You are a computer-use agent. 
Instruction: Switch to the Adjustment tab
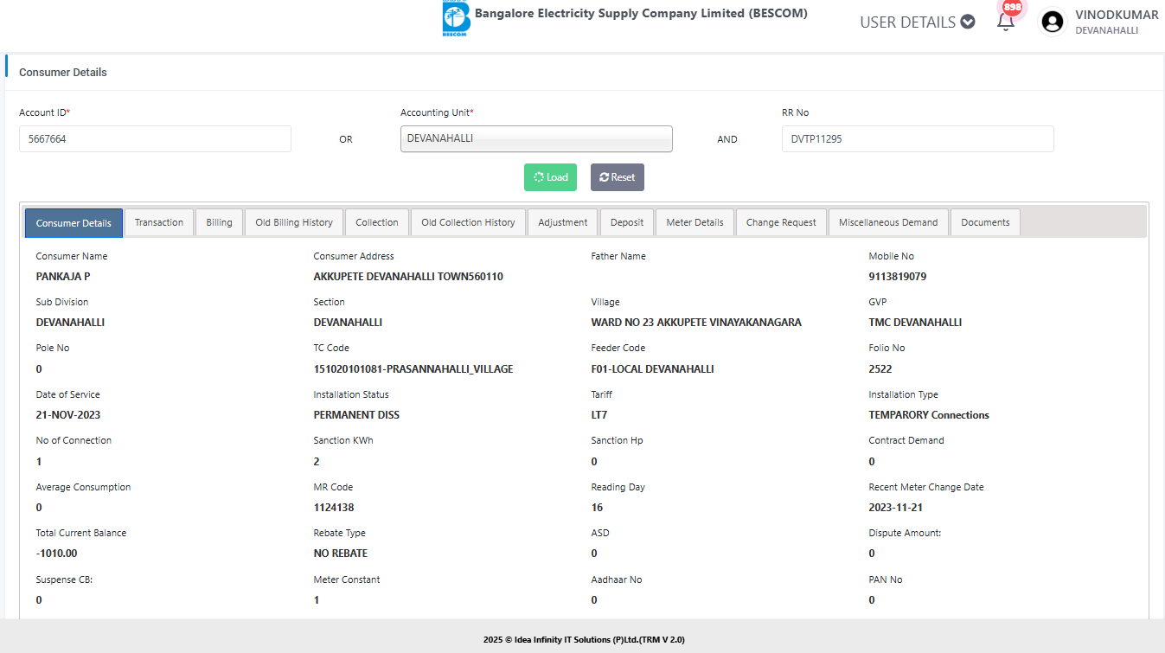click(563, 222)
